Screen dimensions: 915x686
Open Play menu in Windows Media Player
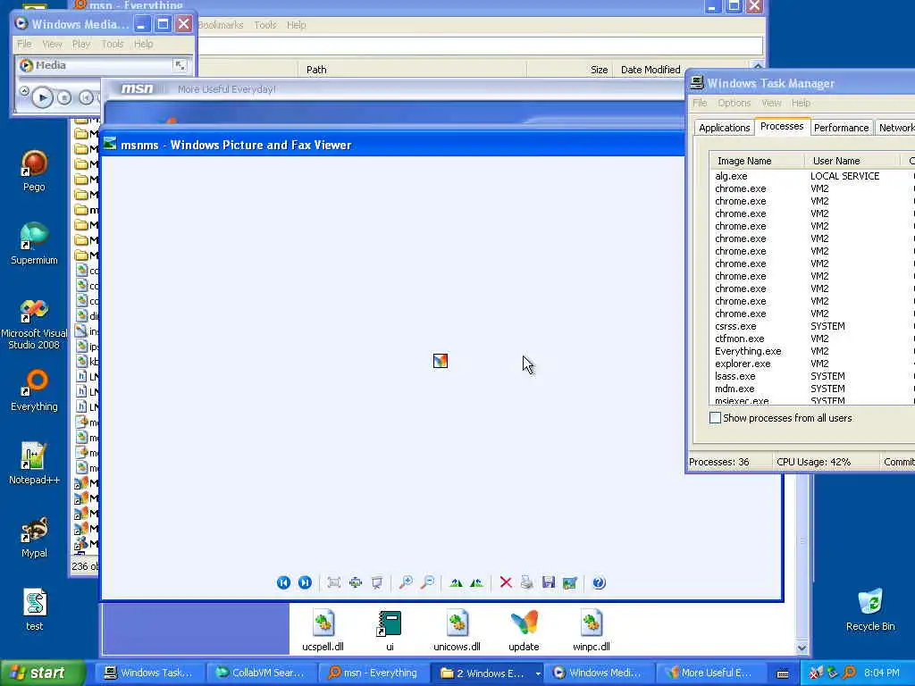click(81, 44)
